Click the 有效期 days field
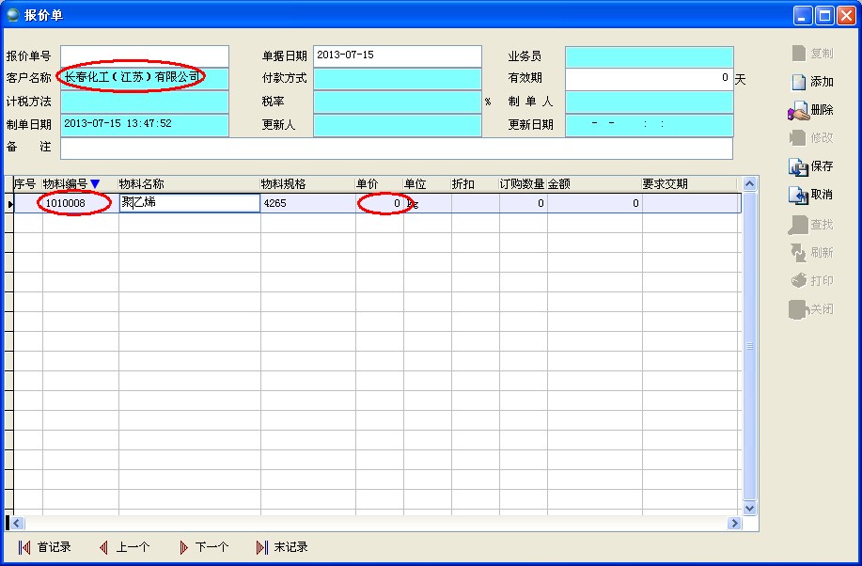Image resolution: width=862 pixels, height=566 pixels. click(648, 78)
